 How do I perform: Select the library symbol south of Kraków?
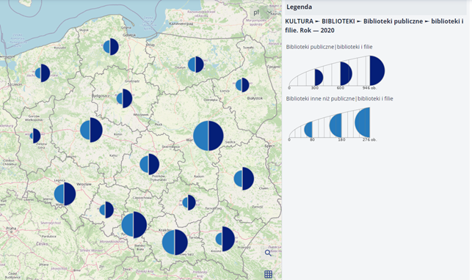coord(175,242)
